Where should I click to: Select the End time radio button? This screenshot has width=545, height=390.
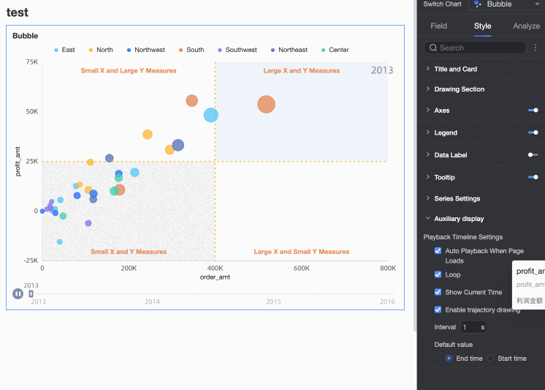point(449,359)
